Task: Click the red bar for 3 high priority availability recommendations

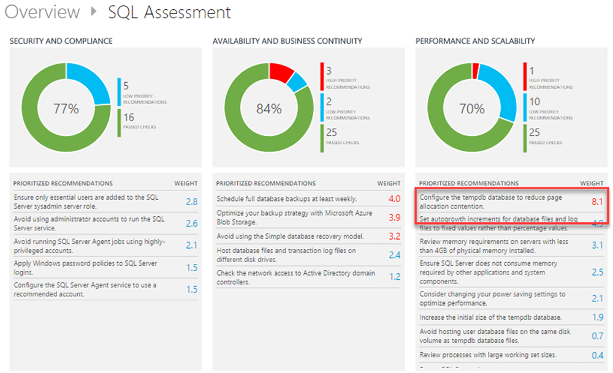Action: (x=322, y=76)
